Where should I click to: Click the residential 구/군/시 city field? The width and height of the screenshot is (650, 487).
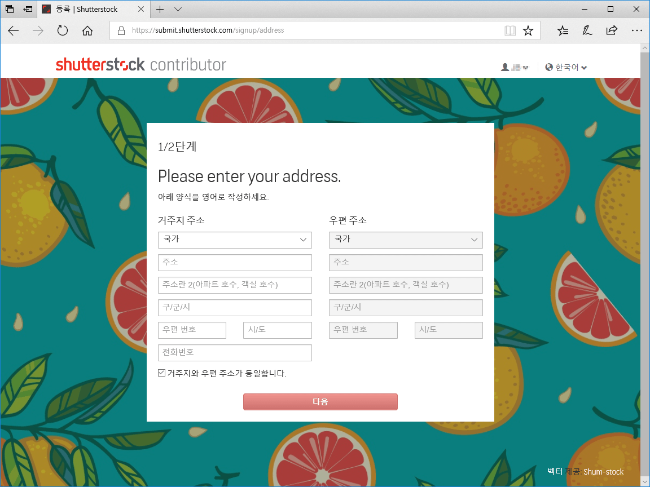[235, 308]
